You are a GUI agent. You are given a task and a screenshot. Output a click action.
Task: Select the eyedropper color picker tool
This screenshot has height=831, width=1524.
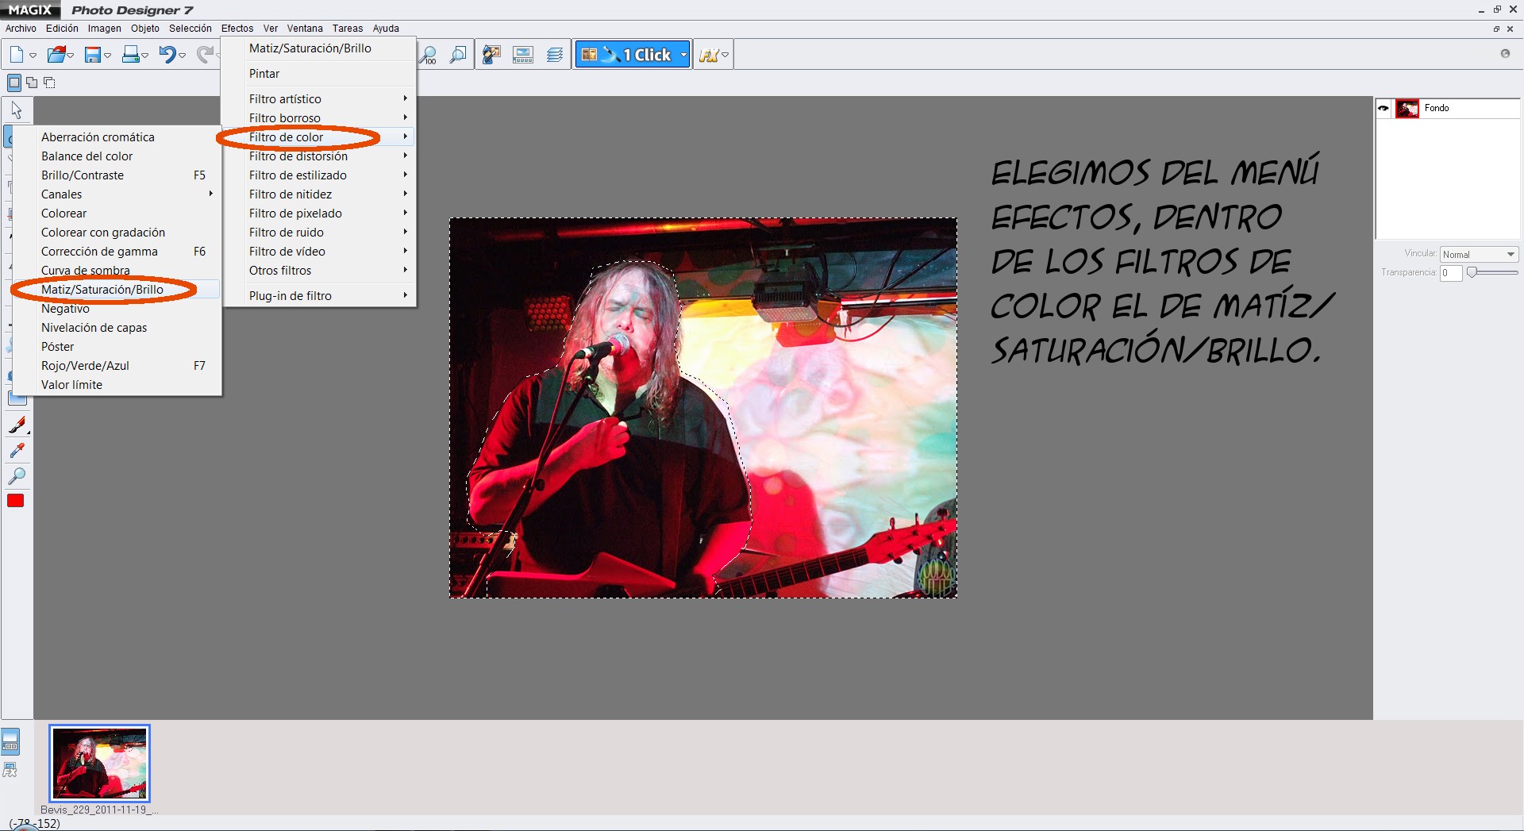click(17, 450)
